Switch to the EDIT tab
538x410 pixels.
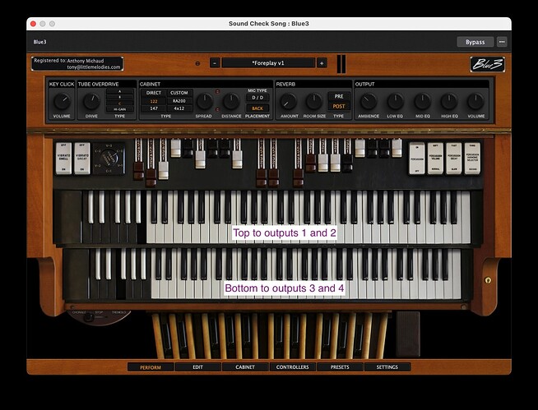(197, 367)
